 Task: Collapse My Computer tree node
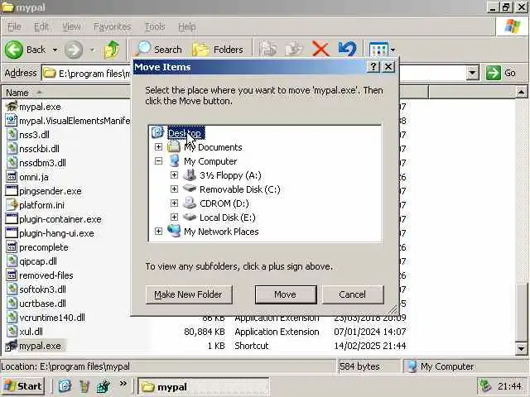point(158,161)
